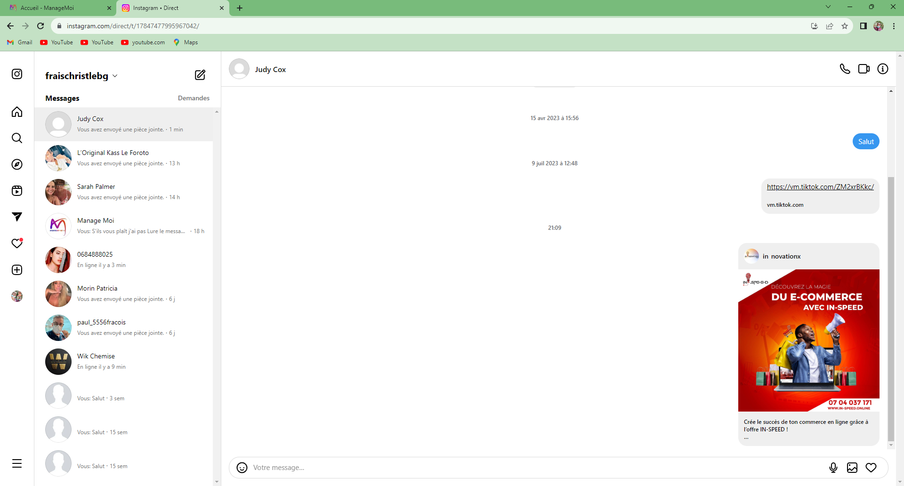Open the emoji picker in message box

[x=242, y=468]
